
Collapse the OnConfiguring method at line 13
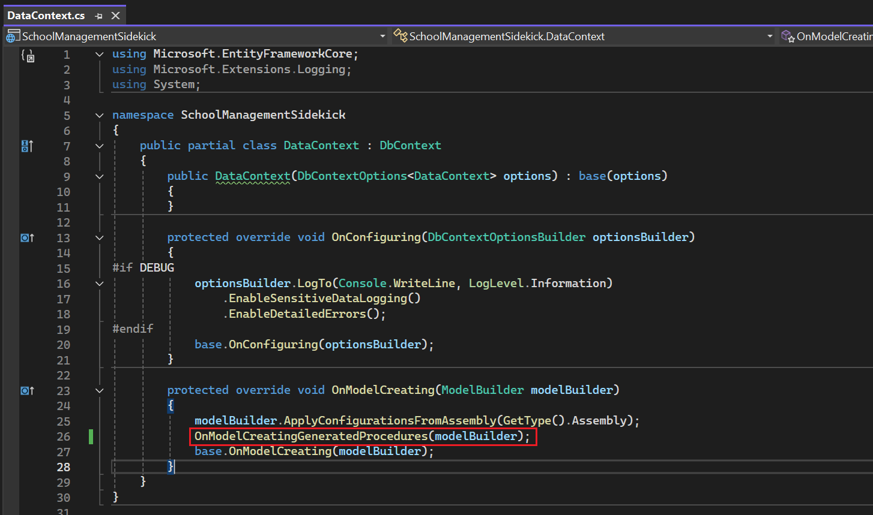[100, 237]
